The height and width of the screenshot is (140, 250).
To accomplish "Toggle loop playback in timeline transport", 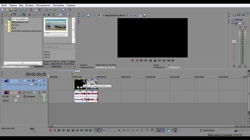I will [55, 130].
